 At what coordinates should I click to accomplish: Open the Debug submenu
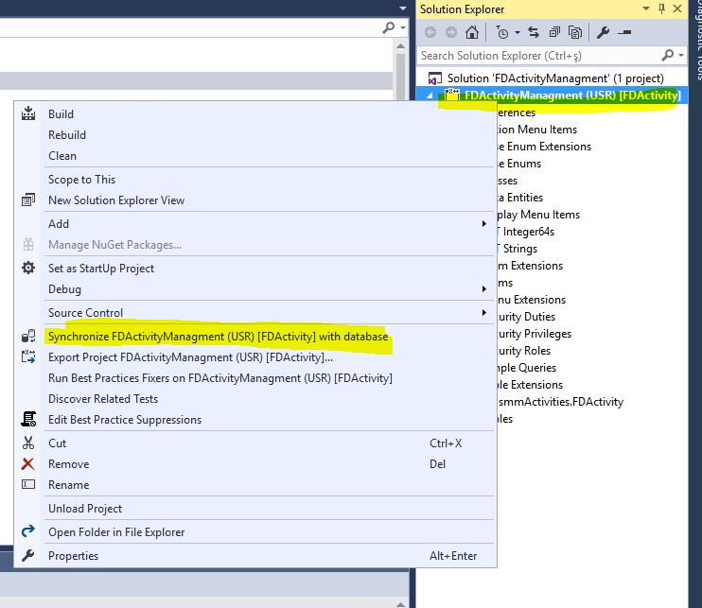65,289
